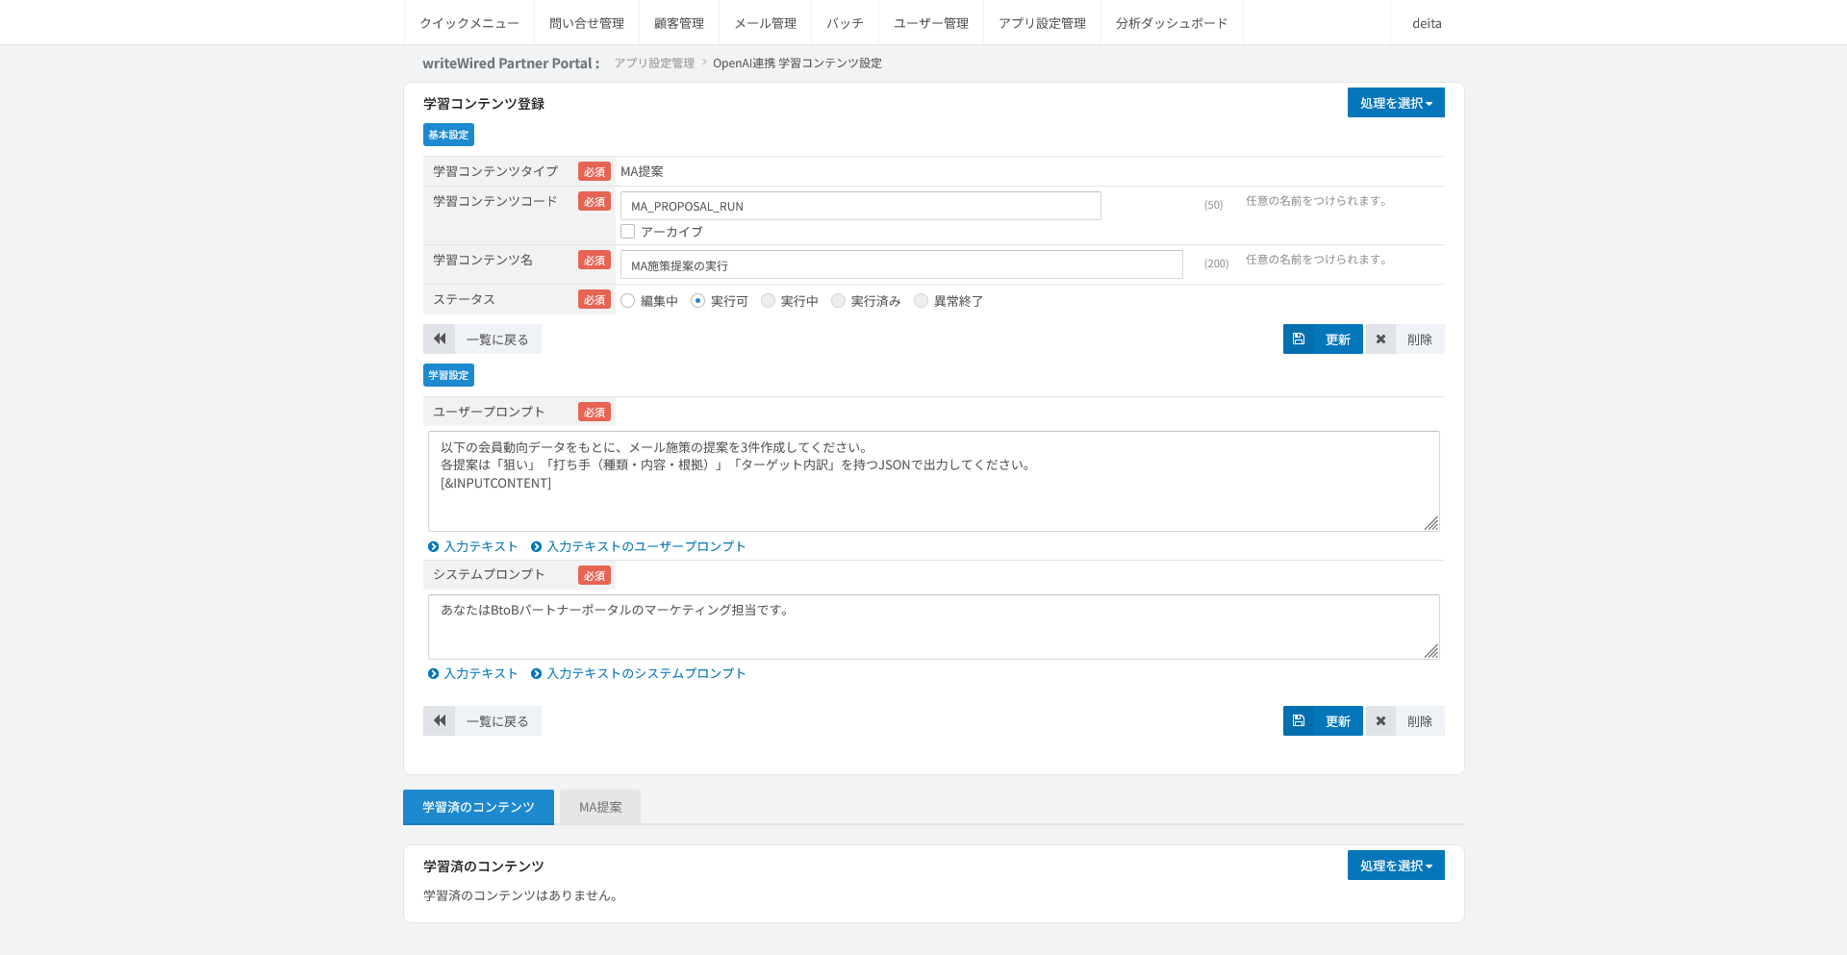
Task: Click inside the ユーザープロンプト textarea
Action: coord(934,481)
